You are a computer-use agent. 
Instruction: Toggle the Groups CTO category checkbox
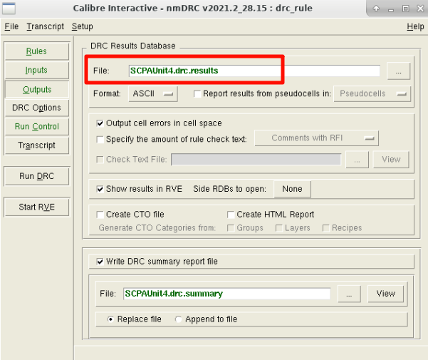click(231, 228)
